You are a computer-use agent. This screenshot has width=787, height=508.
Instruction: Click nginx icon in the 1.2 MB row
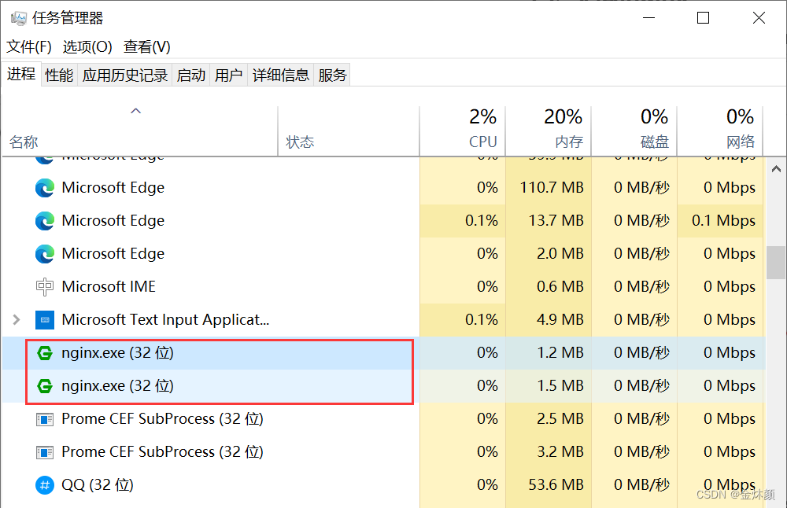point(45,353)
